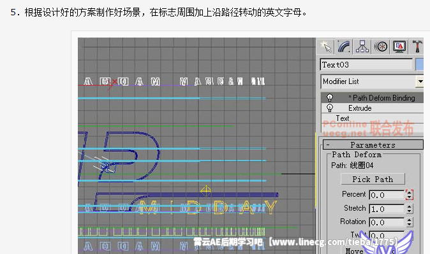
Task: Open the Modifier List dropdown arrow
Action: pos(420,81)
